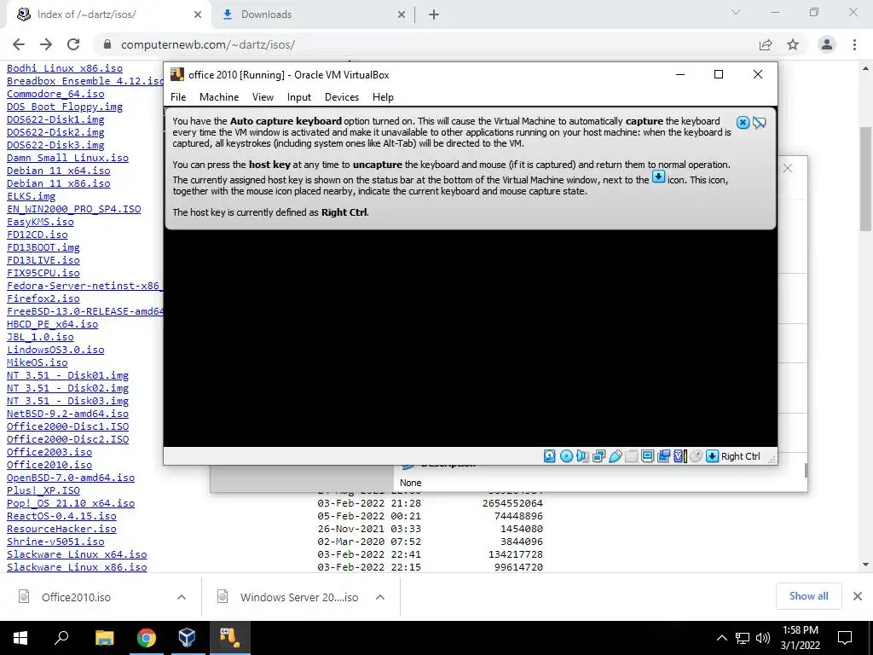Open the tab search chevron in Chrome
Viewport: 873px width, 655px height.
736,12
